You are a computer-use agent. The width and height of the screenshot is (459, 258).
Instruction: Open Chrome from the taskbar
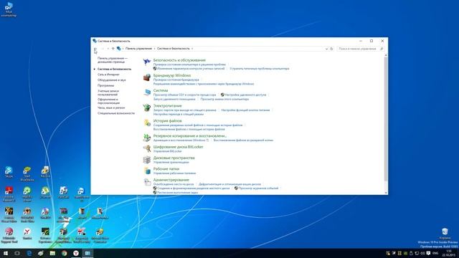[x=64, y=253]
